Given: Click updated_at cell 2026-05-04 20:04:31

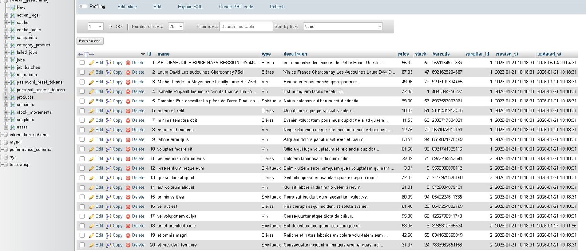Looking at the screenshot, I should point(557,63).
